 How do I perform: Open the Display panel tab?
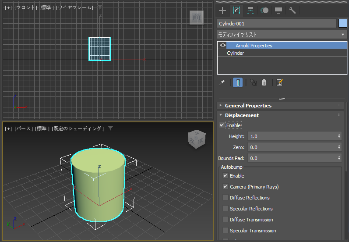pos(278,11)
